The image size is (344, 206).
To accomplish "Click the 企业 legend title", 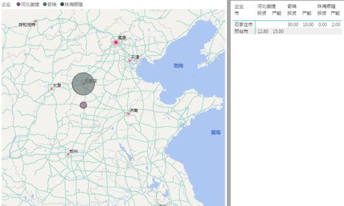I will (x=6, y=4).
